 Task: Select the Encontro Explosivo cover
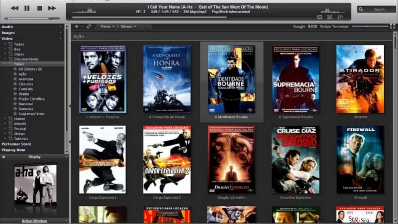tap(296, 160)
